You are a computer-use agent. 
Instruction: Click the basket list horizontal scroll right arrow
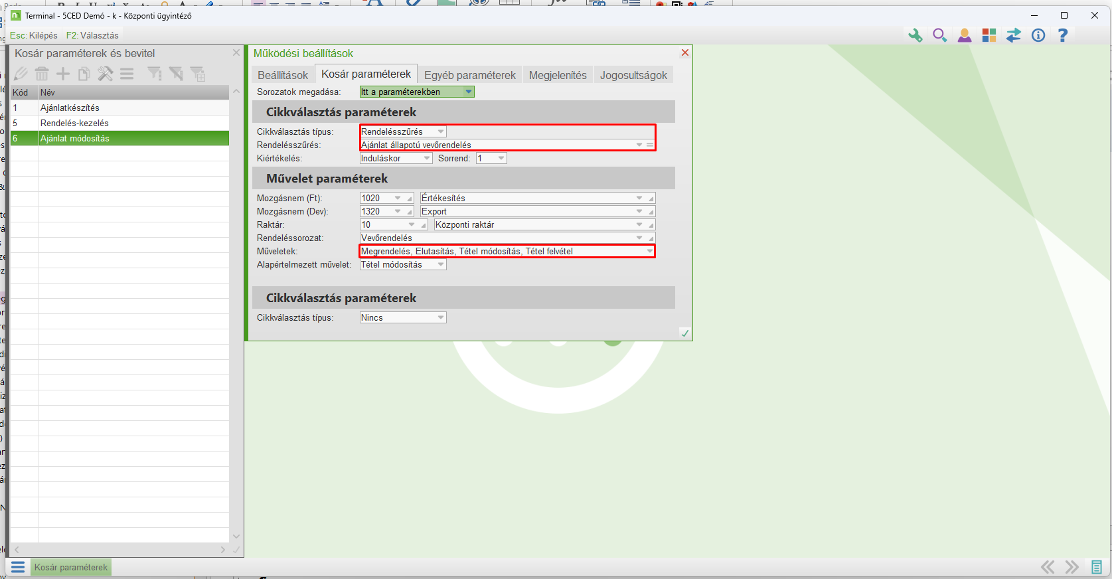click(x=223, y=550)
